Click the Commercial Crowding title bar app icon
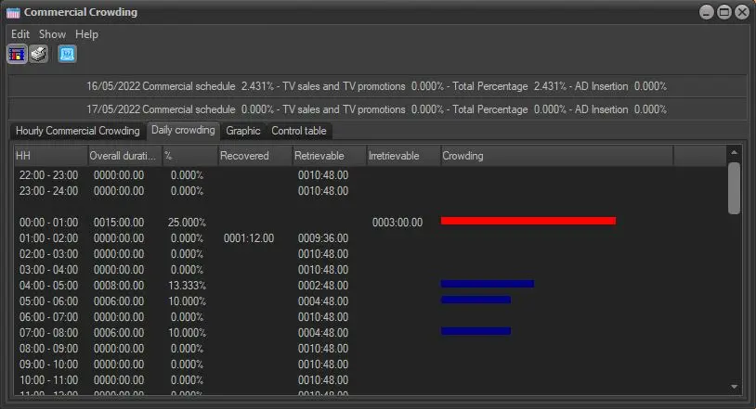756x409 pixels. point(13,12)
